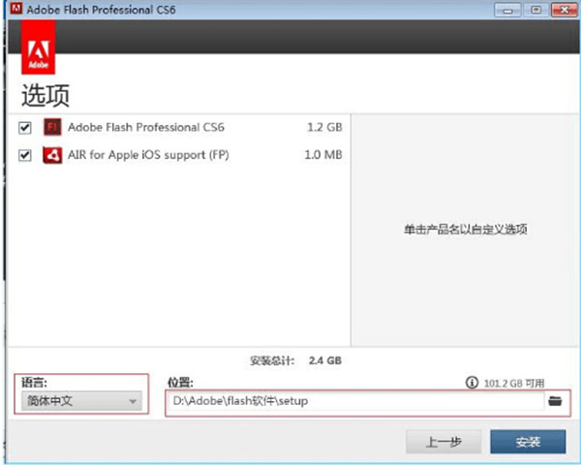The image size is (581, 465).
Task: Uncheck Adobe Flash Professional CS6 checkbox
Action: coord(25,128)
